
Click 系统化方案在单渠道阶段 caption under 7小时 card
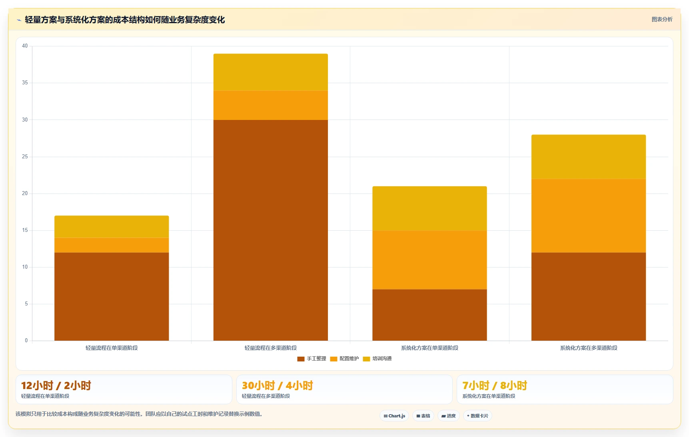(489, 396)
